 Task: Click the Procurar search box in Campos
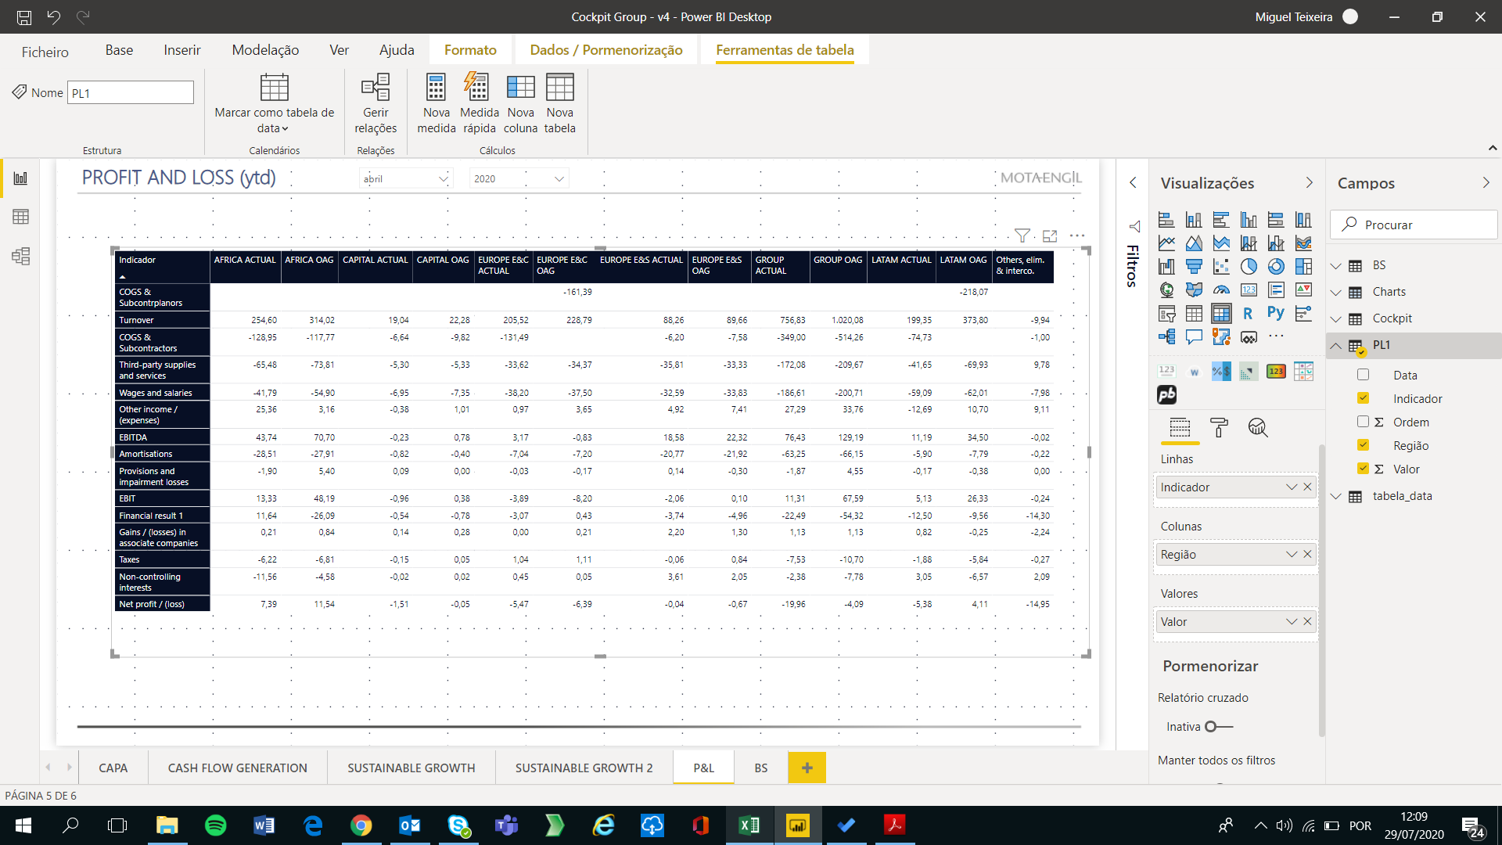coord(1414,225)
